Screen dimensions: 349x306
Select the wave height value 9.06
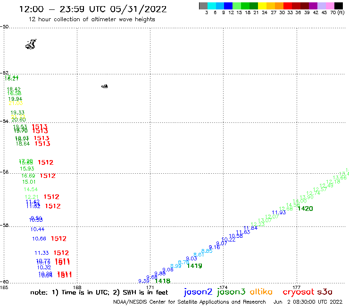coord(168,270)
